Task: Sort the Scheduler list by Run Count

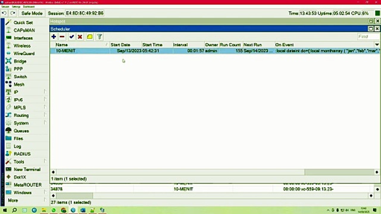Action: click(x=231, y=45)
